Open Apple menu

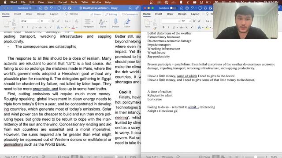[5, 2]
